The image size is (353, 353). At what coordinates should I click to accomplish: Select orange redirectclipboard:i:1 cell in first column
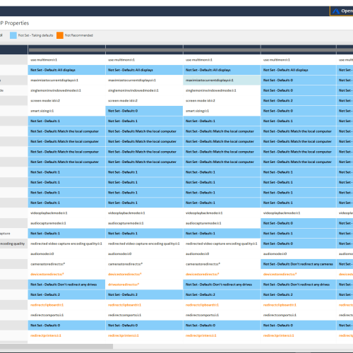(x=66, y=305)
